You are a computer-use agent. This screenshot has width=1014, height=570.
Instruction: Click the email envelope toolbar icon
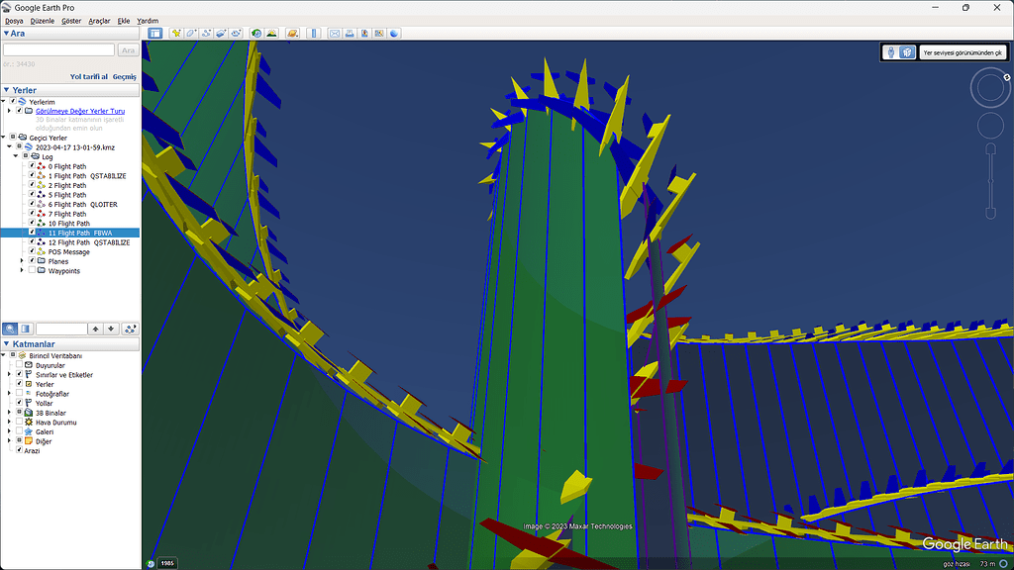(335, 34)
